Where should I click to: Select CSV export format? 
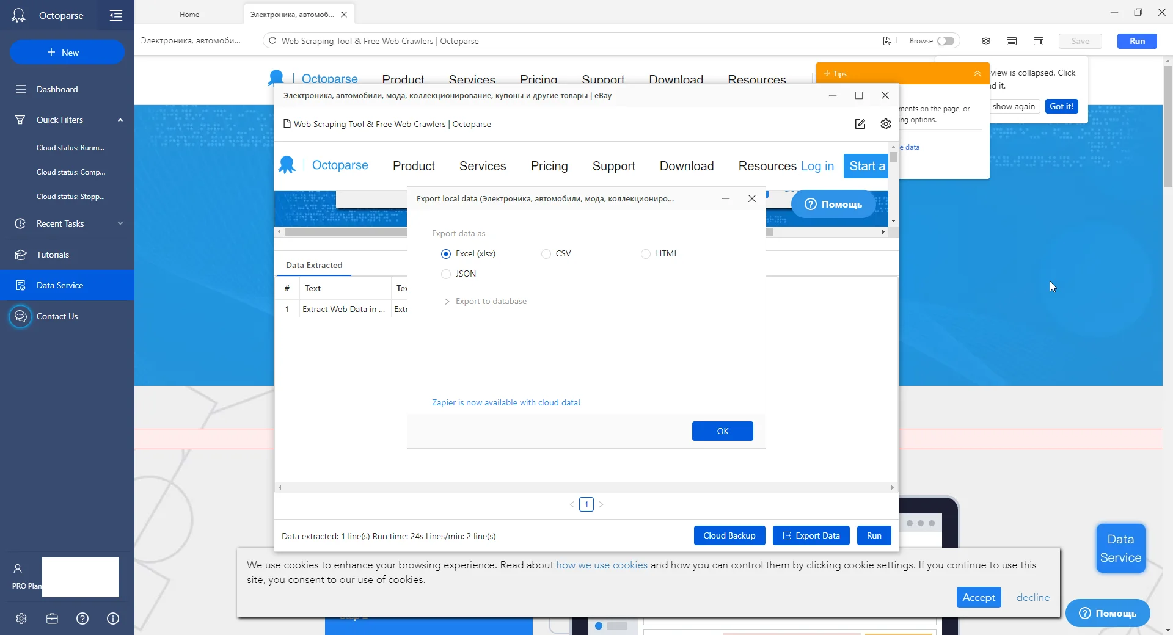coord(546,253)
